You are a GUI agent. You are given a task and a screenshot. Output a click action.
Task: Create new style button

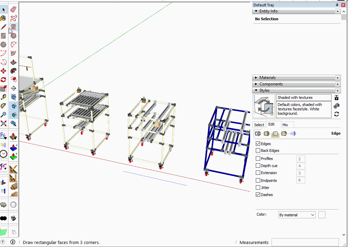pos(337,106)
